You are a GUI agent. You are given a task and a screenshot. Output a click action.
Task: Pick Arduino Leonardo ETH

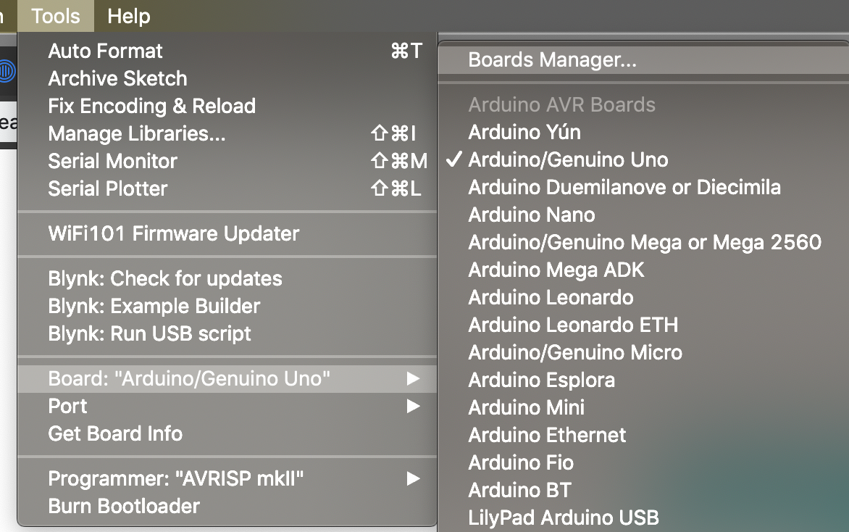coord(643,325)
